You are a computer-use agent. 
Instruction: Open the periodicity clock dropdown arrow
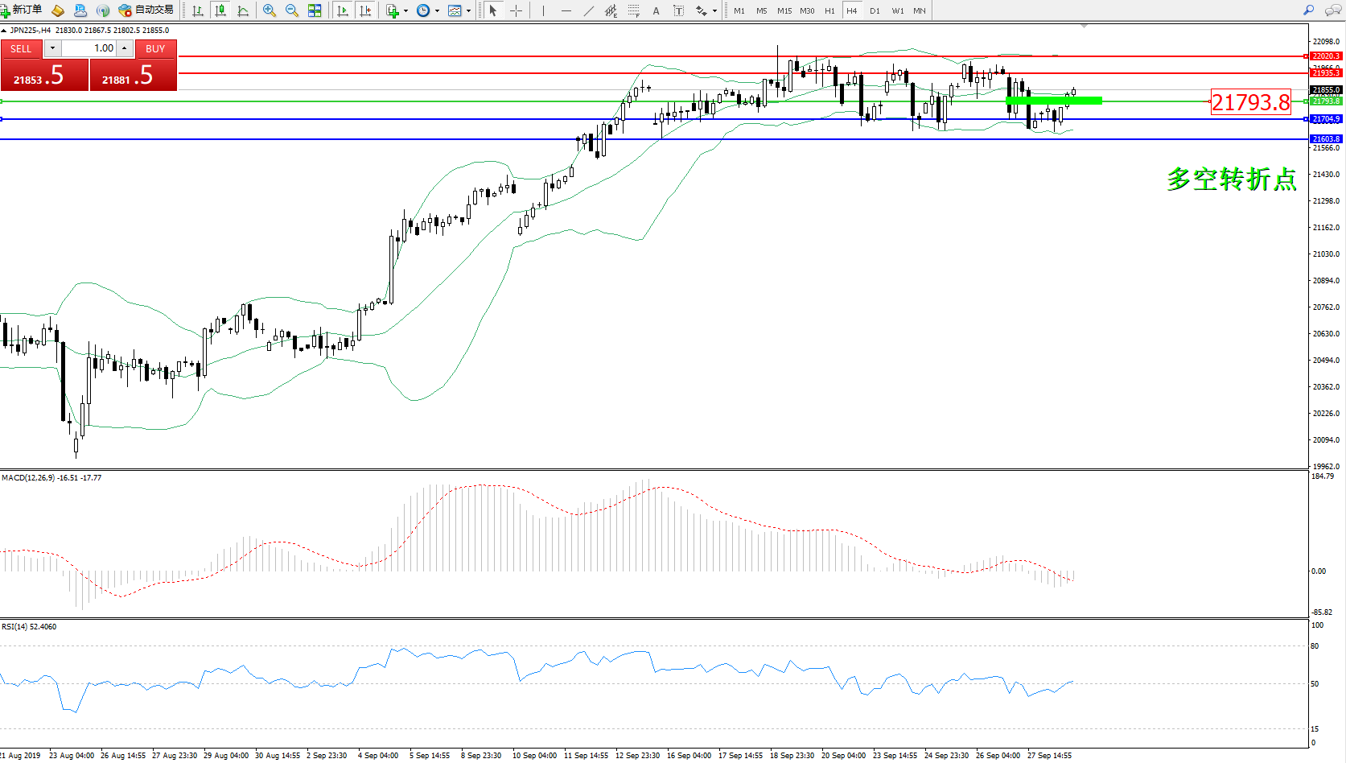tap(437, 11)
